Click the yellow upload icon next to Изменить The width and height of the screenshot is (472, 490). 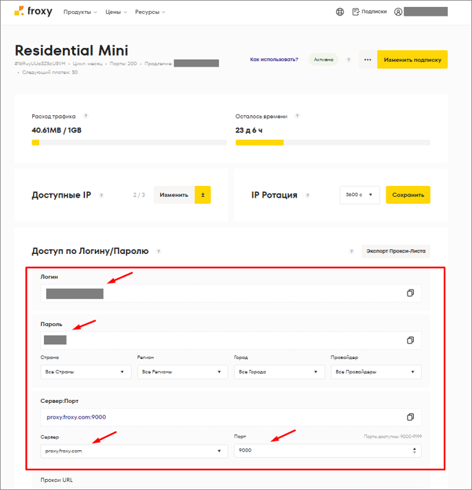[x=203, y=195]
